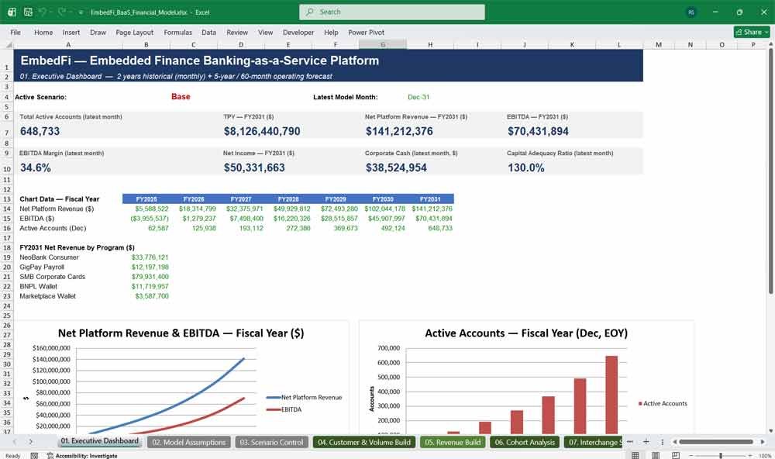Viewport: 775px width, 459px height.
Task: Click the user account avatar
Action: 691,12
